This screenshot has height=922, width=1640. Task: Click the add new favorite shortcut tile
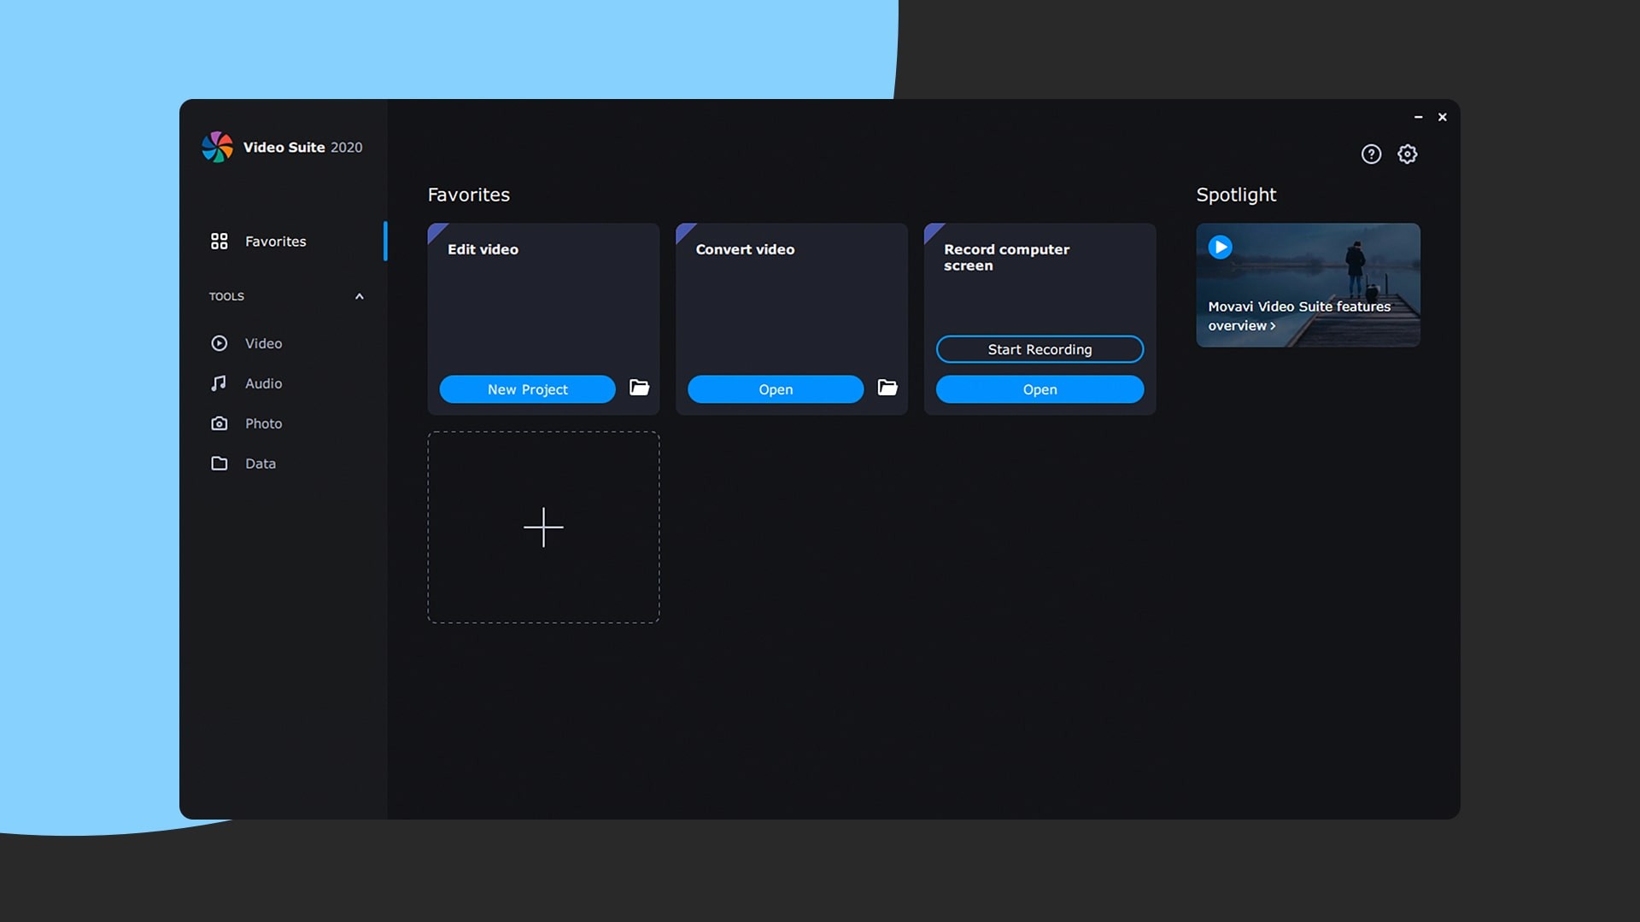click(544, 527)
